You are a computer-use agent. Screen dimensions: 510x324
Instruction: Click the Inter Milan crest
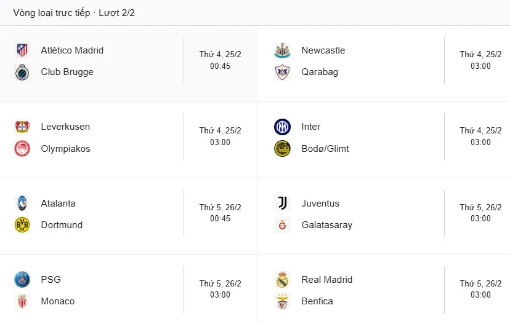point(282,127)
